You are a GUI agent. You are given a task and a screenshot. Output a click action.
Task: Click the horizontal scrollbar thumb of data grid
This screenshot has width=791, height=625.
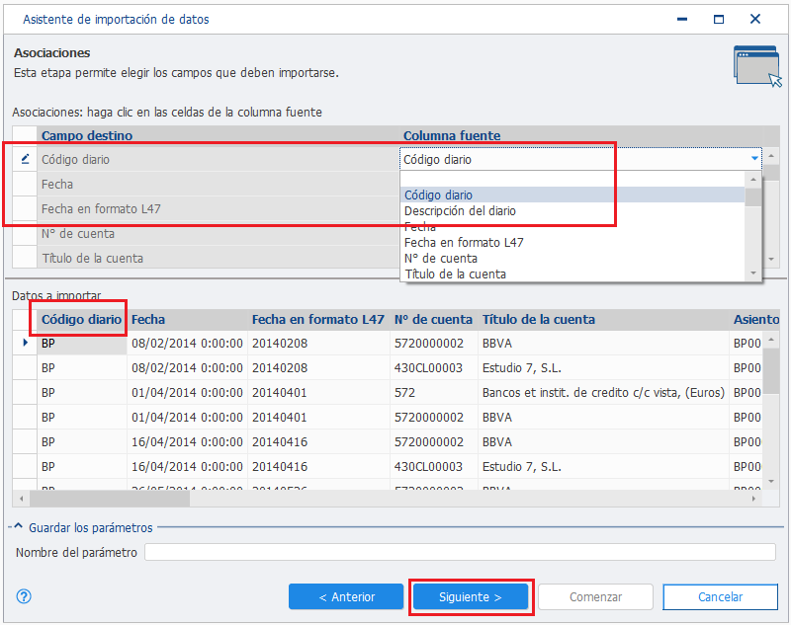[x=110, y=499]
